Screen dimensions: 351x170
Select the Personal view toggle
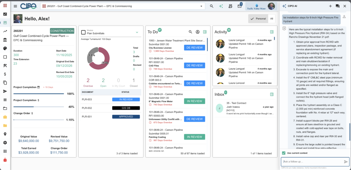coord(258,19)
